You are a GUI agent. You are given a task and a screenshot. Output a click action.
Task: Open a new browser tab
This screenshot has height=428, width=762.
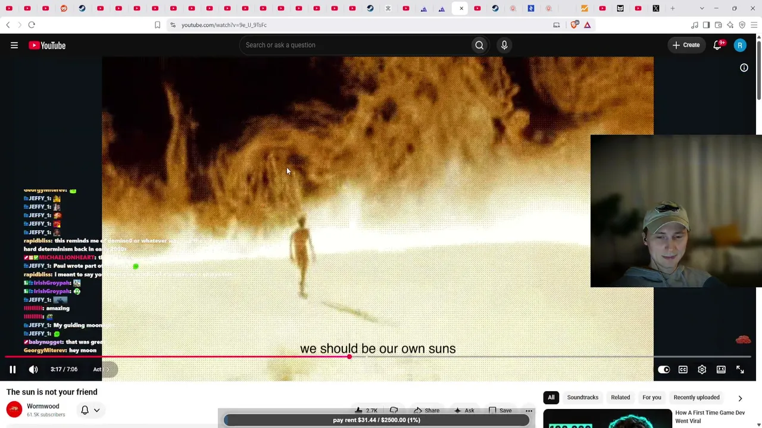pyautogui.click(x=673, y=8)
